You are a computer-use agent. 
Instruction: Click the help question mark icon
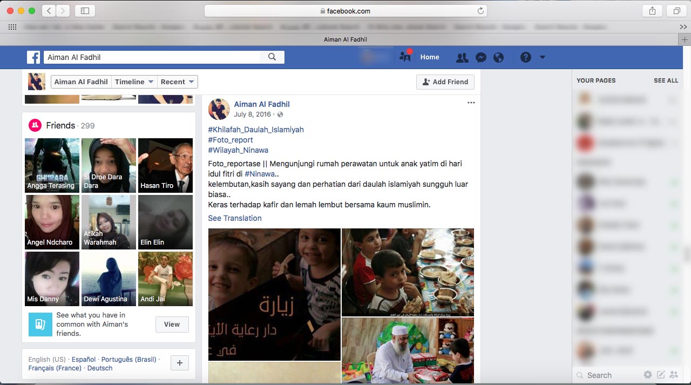(525, 57)
